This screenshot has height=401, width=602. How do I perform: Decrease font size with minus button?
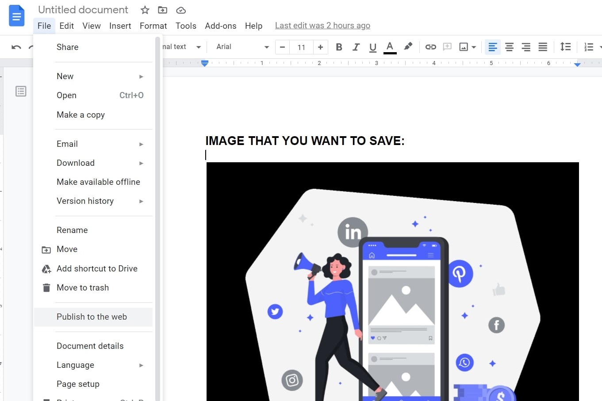[282, 47]
